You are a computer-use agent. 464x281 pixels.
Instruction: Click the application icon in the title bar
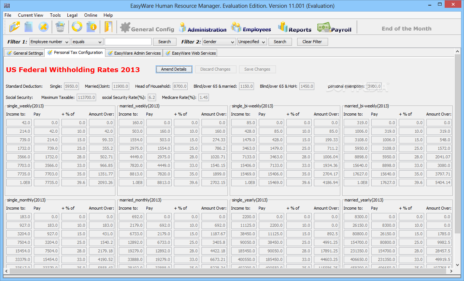coord(7,6)
